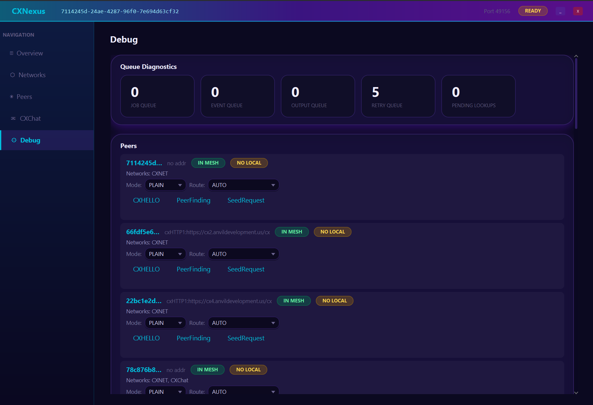The image size is (593, 405).
Task: Click the NO LOCAL badge for 22bc1e2d
Action: pyautogui.click(x=335, y=301)
